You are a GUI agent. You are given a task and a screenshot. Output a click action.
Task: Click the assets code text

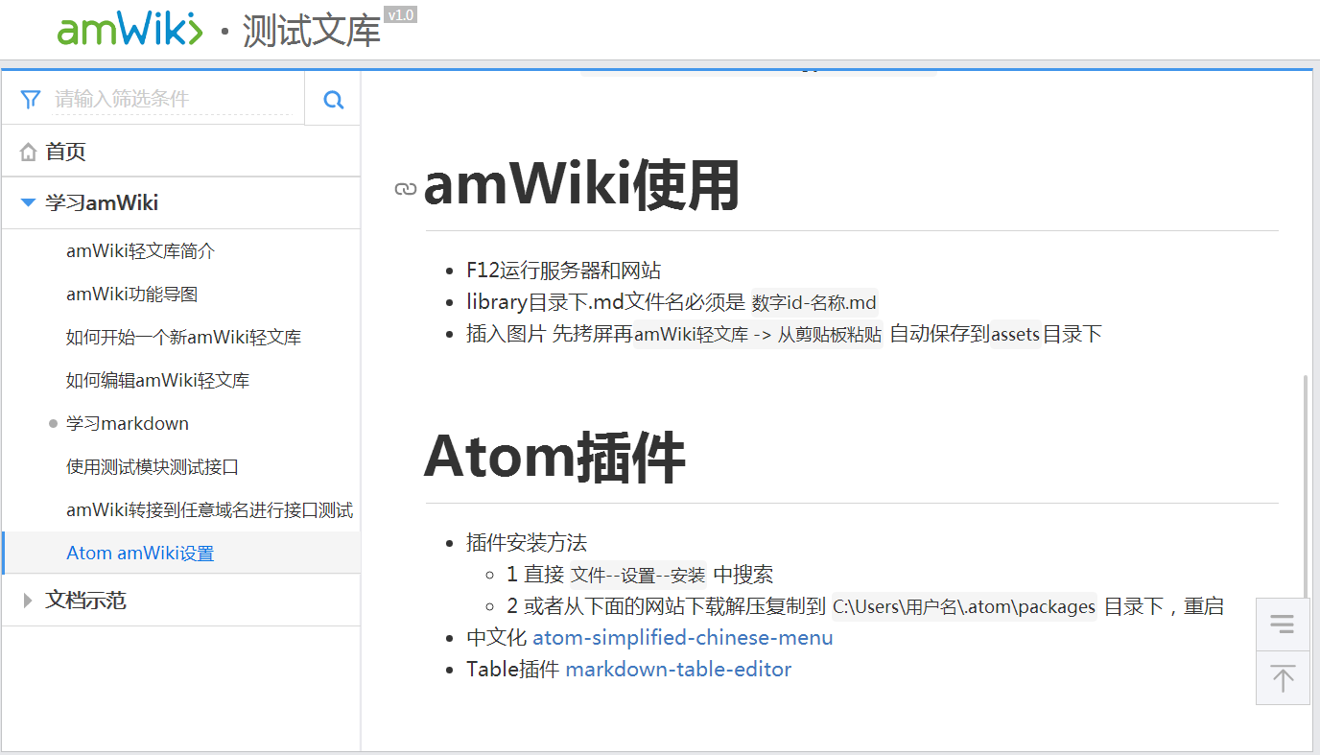pyautogui.click(x=1015, y=335)
